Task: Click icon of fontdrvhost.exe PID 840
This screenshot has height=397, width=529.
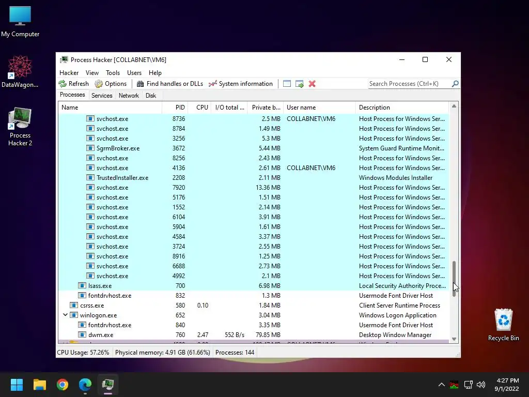Action: click(x=82, y=325)
